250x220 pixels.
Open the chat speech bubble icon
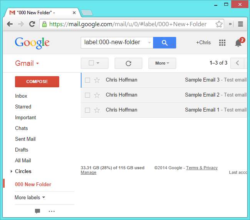[x=37, y=211]
